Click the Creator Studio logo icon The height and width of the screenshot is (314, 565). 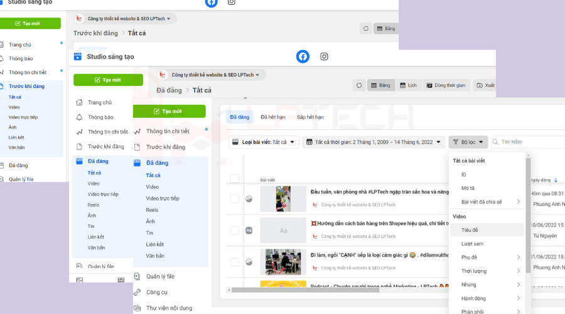click(x=78, y=57)
